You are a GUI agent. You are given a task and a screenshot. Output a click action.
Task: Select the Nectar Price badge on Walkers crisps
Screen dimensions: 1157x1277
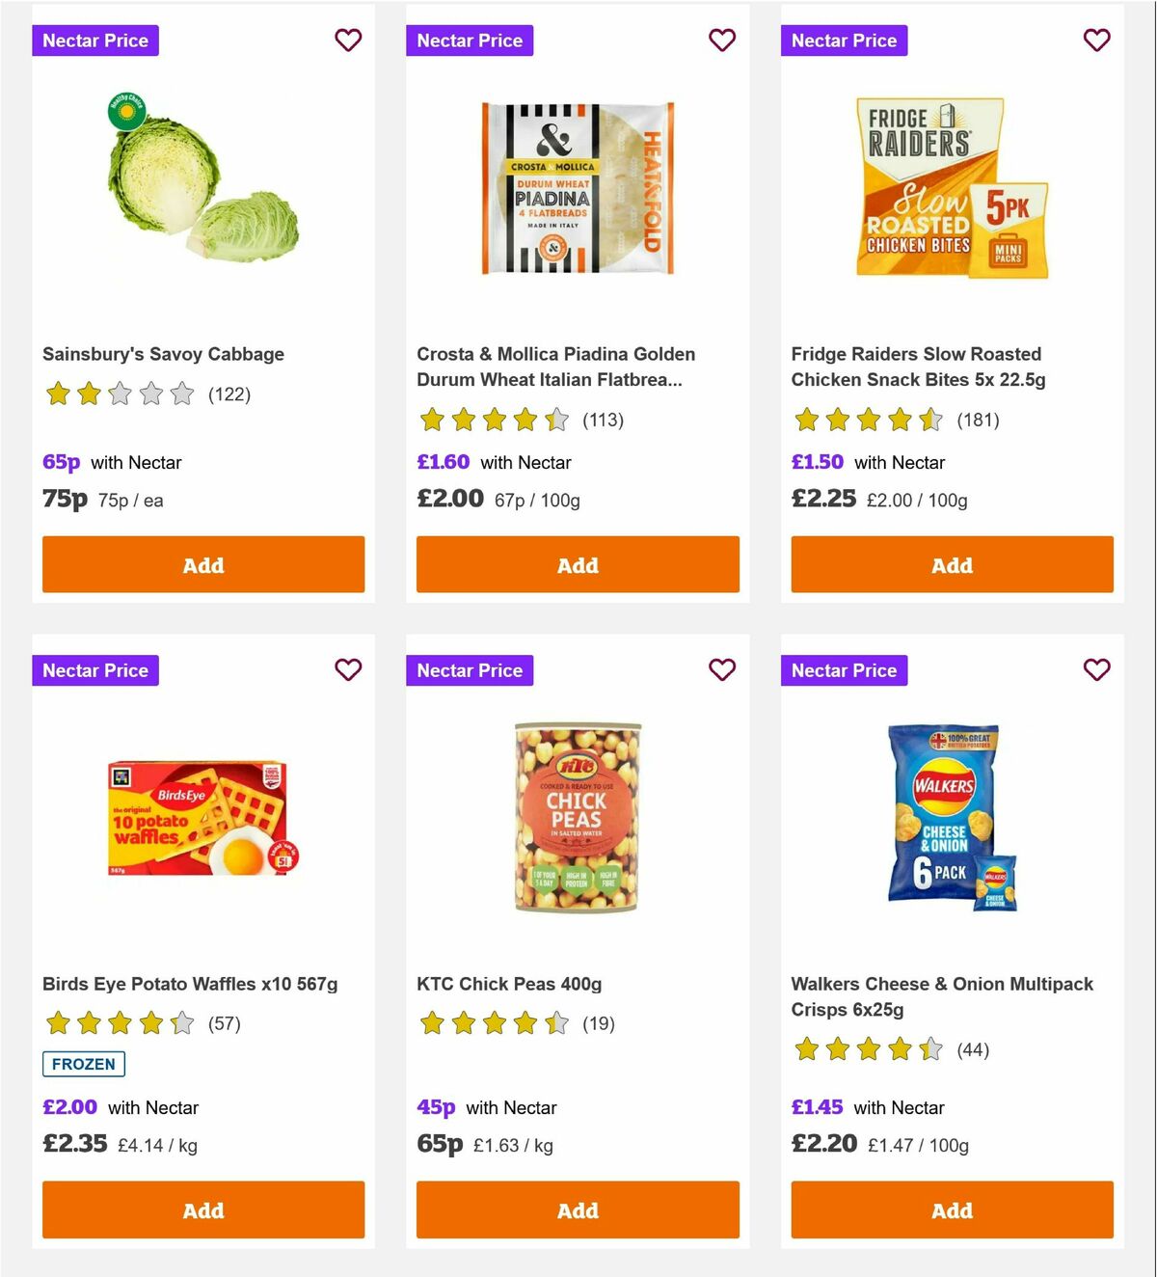[x=844, y=669]
